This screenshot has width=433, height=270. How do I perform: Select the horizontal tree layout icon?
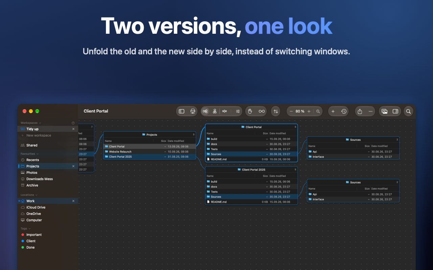205,111
